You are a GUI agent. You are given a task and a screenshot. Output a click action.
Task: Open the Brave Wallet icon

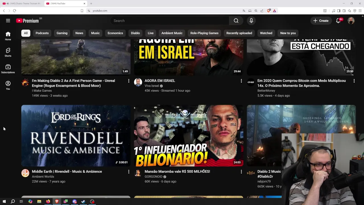pyautogui.click(x=344, y=11)
